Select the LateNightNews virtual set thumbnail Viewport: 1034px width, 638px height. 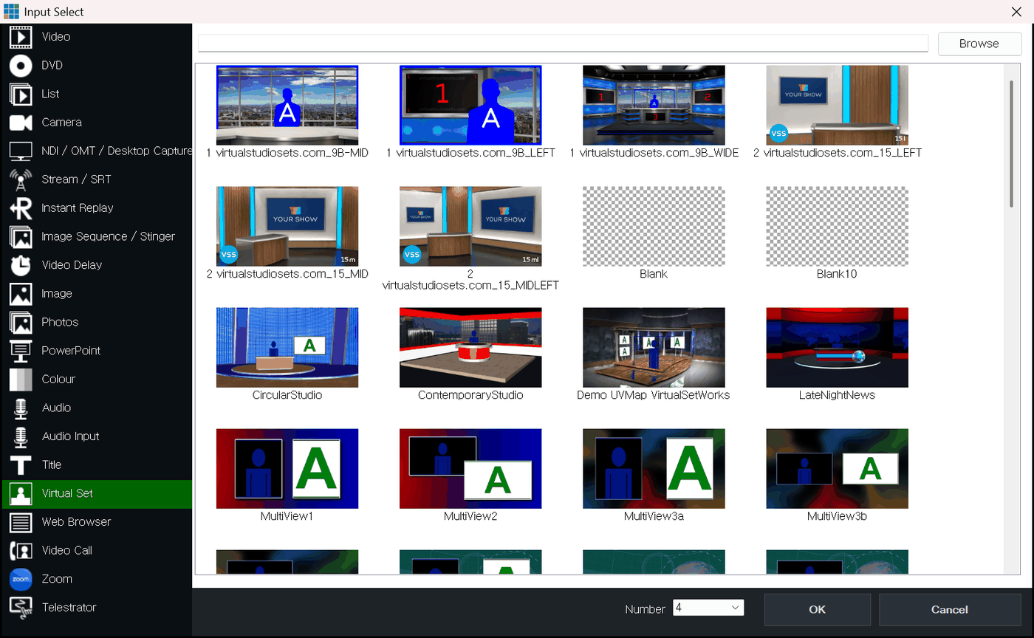(x=837, y=348)
